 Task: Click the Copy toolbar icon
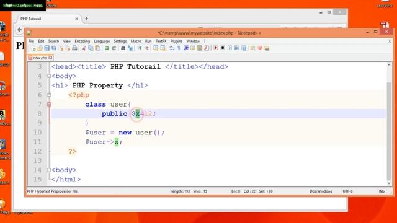[x=91, y=48]
